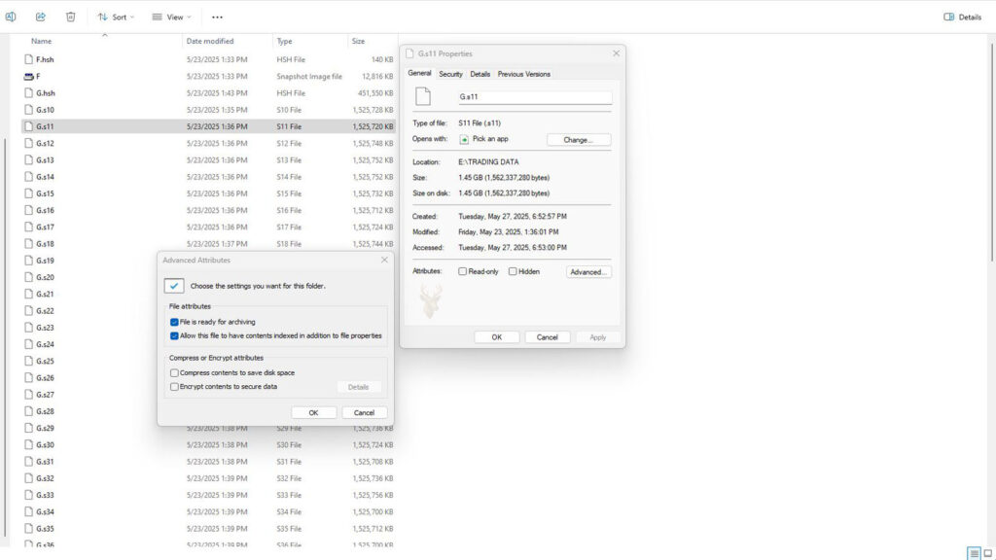Close the G.s11 Properties dialog
The width and height of the screenshot is (996, 560).
616,54
